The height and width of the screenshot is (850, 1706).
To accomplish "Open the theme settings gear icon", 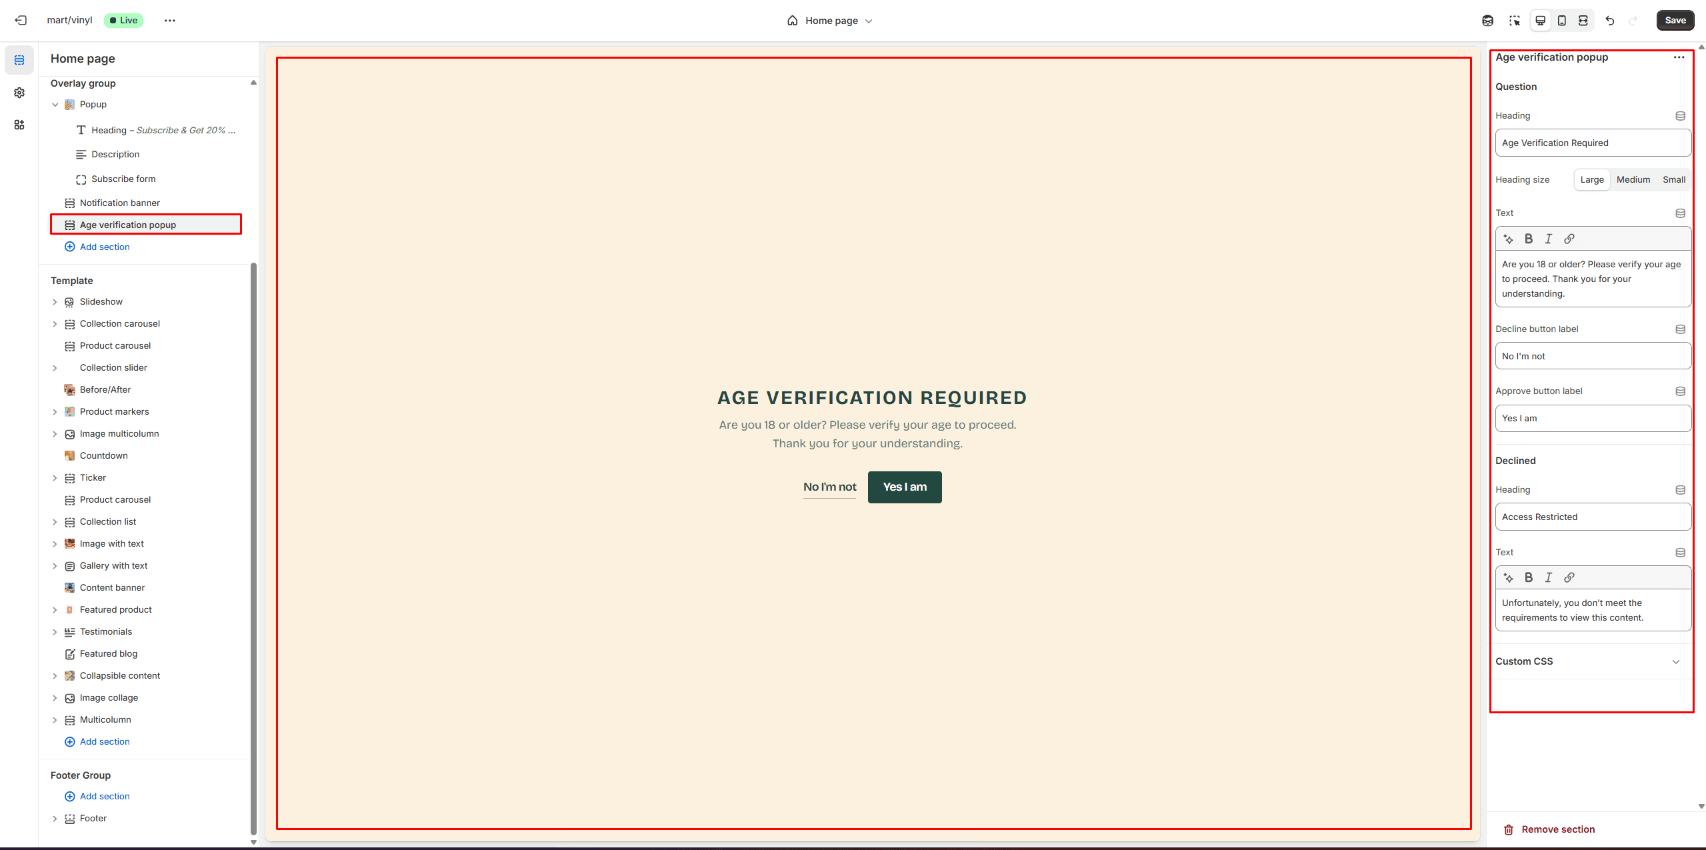I will pos(19,93).
